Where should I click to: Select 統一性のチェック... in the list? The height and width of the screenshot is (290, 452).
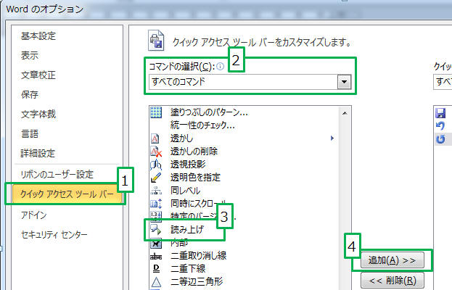[x=202, y=125]
